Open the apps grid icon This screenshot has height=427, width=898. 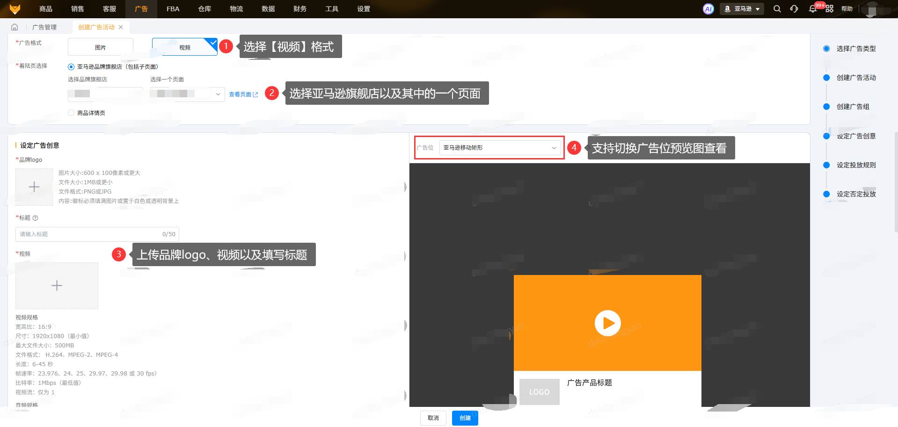click(x=829, y=9)
